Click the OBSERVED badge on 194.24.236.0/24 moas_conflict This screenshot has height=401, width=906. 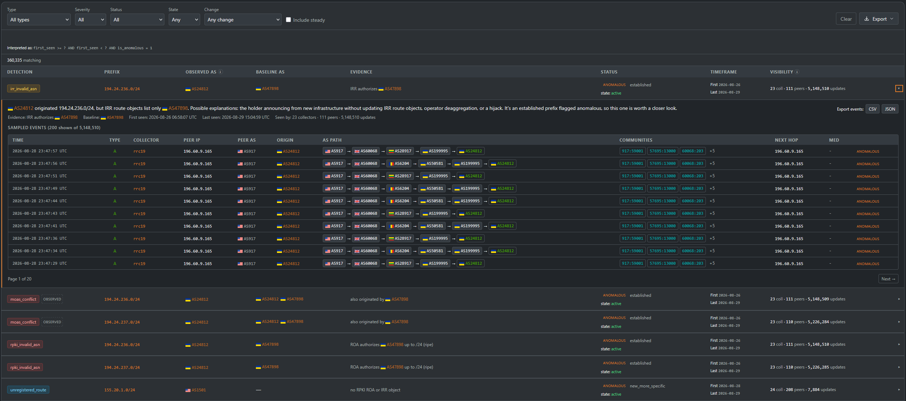click(x=52, y=299)
